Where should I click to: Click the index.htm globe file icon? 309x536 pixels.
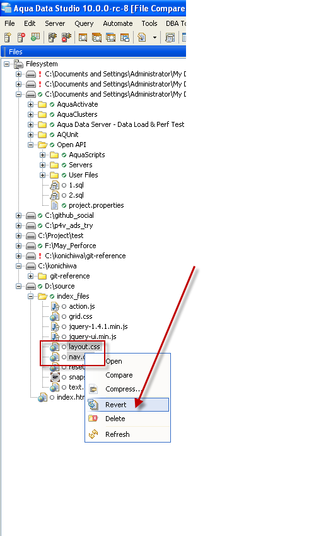coord(43,397)
